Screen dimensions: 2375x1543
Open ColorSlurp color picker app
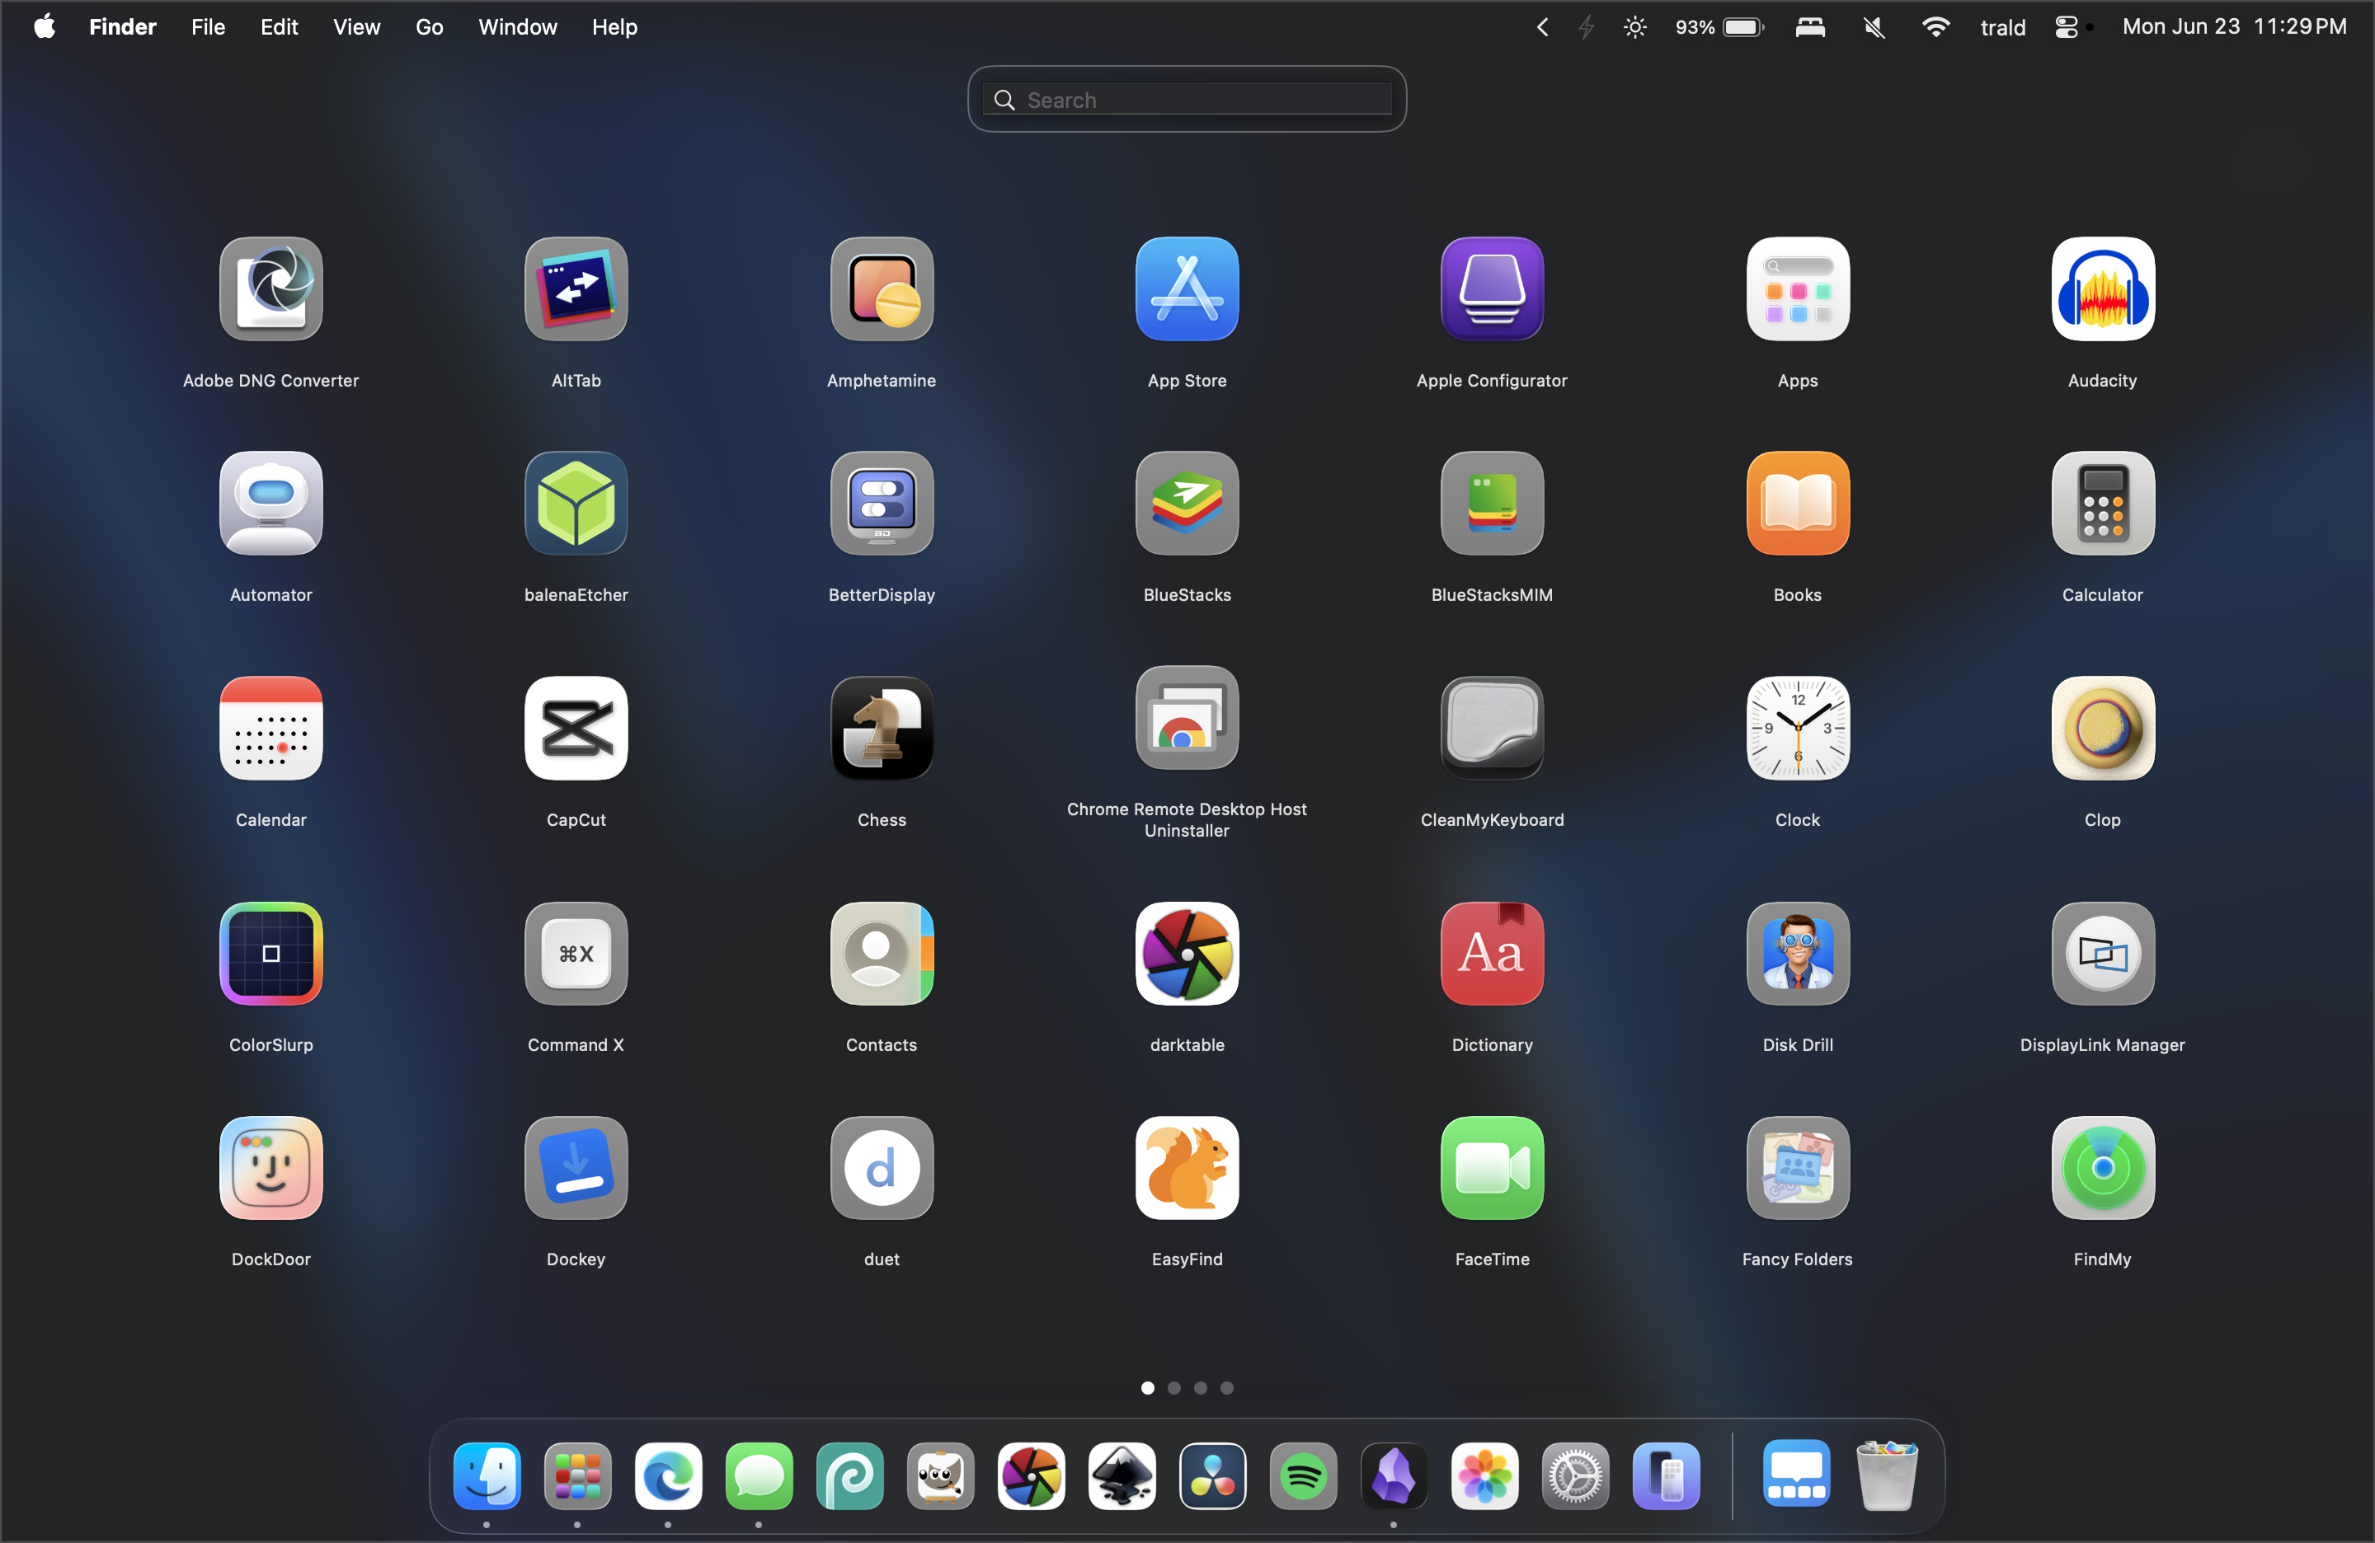pos(270,954)
